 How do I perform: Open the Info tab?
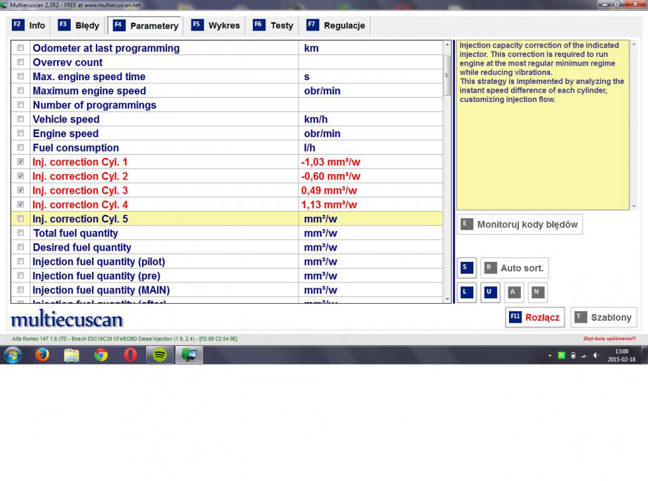point(29,25)
